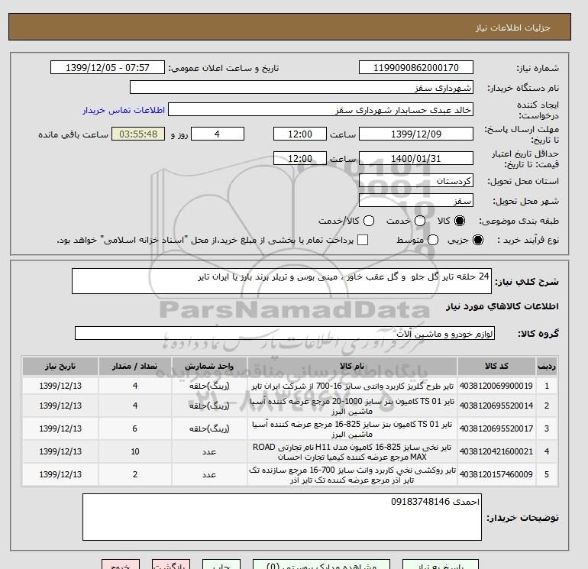Click quantity 10 in row 4
Viewport: 588px width, 569px height.
pos(135,451)
